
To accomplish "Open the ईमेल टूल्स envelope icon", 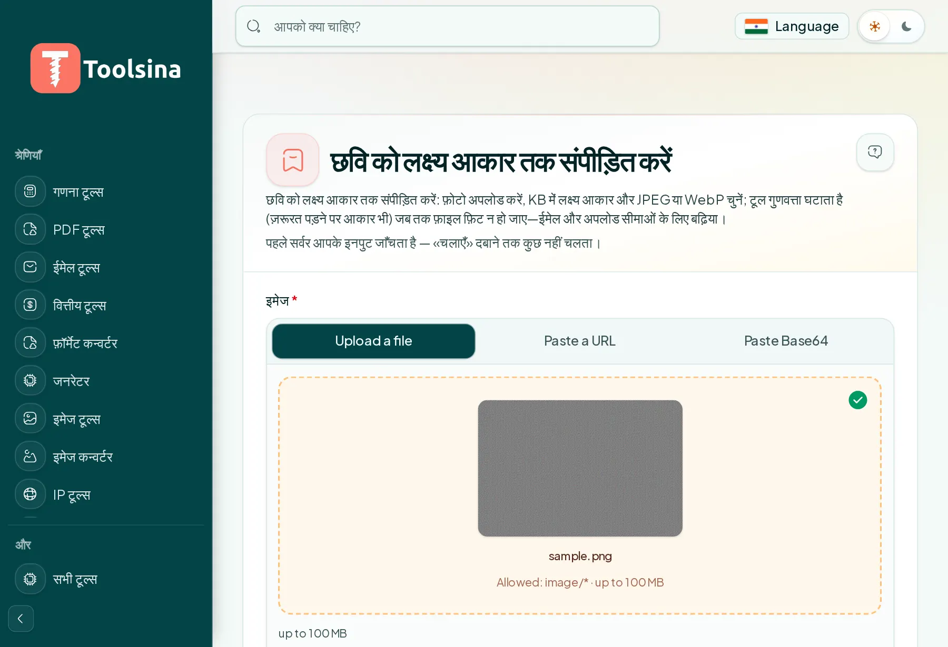I will coord(30,267).
